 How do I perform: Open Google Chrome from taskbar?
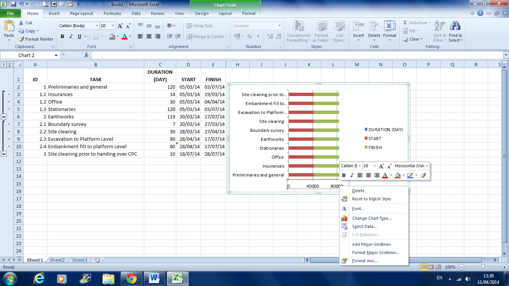[x=131, y=278]
